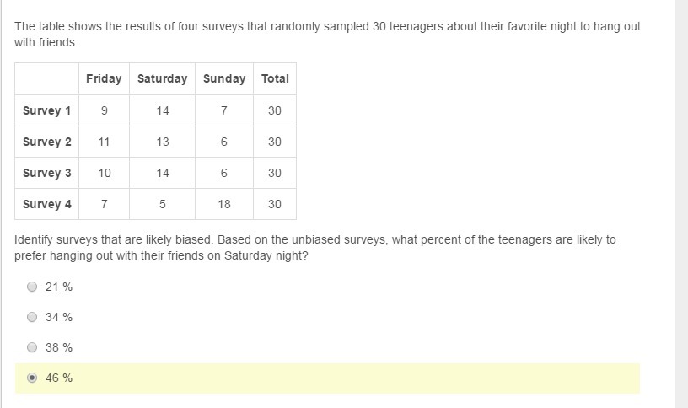
Task: Click Survey 2 Saturday value 13
Action: 163,142
